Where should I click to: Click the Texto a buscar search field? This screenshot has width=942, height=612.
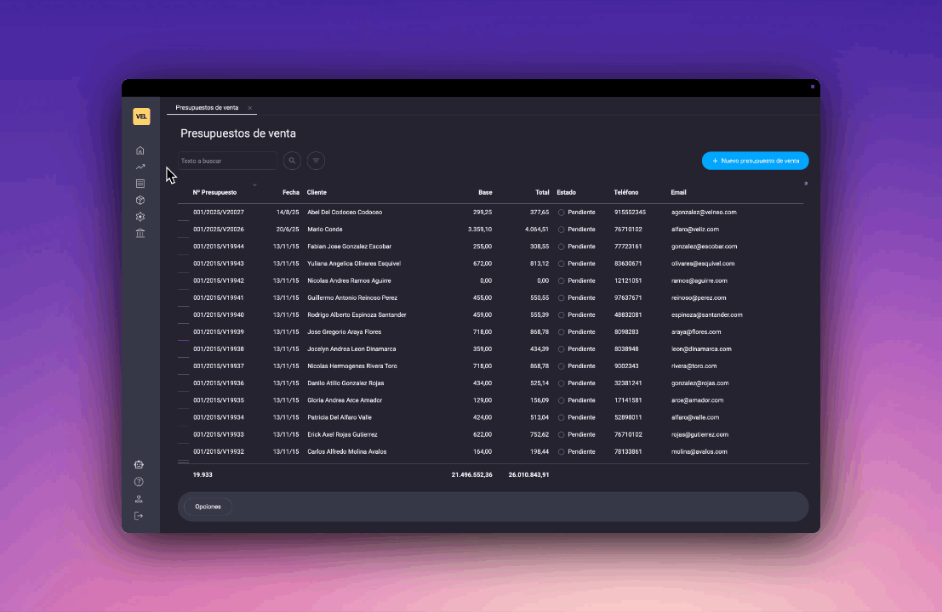[227, 161]
